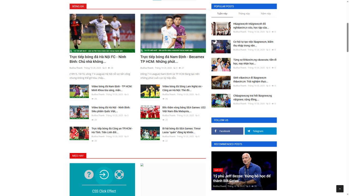
Task: Open Bốc thăm vòng bảng SEA Games article
Action: (184, 109)
